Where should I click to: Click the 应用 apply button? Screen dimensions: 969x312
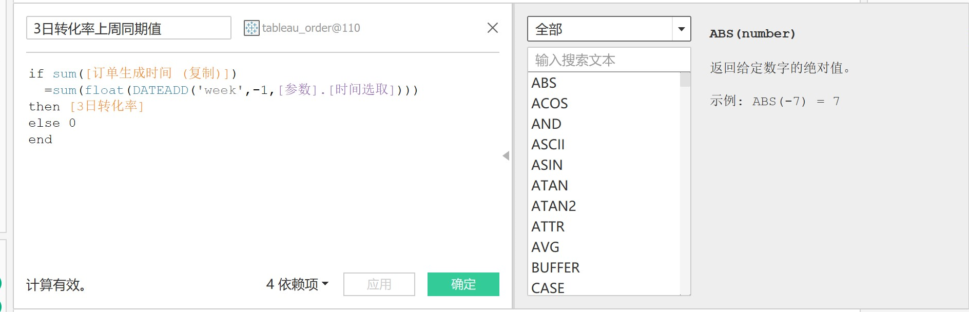[x=379, y=284]
